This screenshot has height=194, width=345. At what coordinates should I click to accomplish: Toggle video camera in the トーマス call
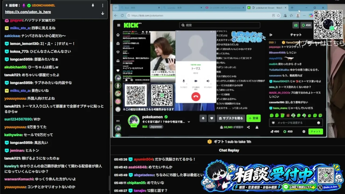point(196,81)
